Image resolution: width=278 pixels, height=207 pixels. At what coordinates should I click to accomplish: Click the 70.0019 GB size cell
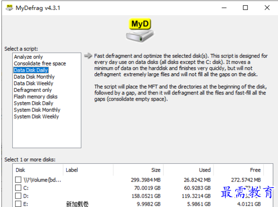coord(147,188)
